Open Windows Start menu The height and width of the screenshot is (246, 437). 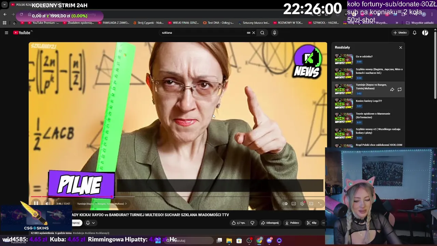tap(158, 241)
